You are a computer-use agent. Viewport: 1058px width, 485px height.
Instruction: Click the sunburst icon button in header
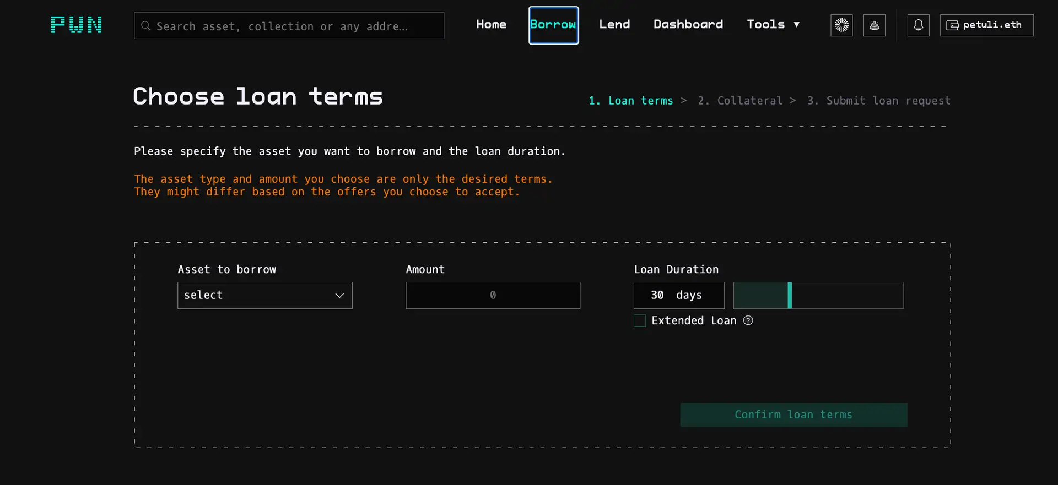pyautogui.click(x=841, y=25)
